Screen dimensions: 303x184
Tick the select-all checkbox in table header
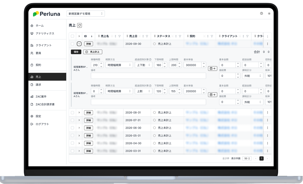click(x=72, y=36)
